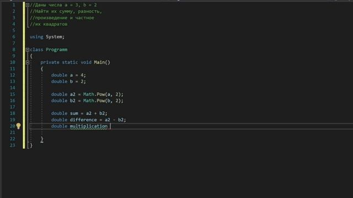The width and height of the screenshot is (353, 198).
Task: Collapse the comment block at line 1
Action: click(x=28, y=5)
